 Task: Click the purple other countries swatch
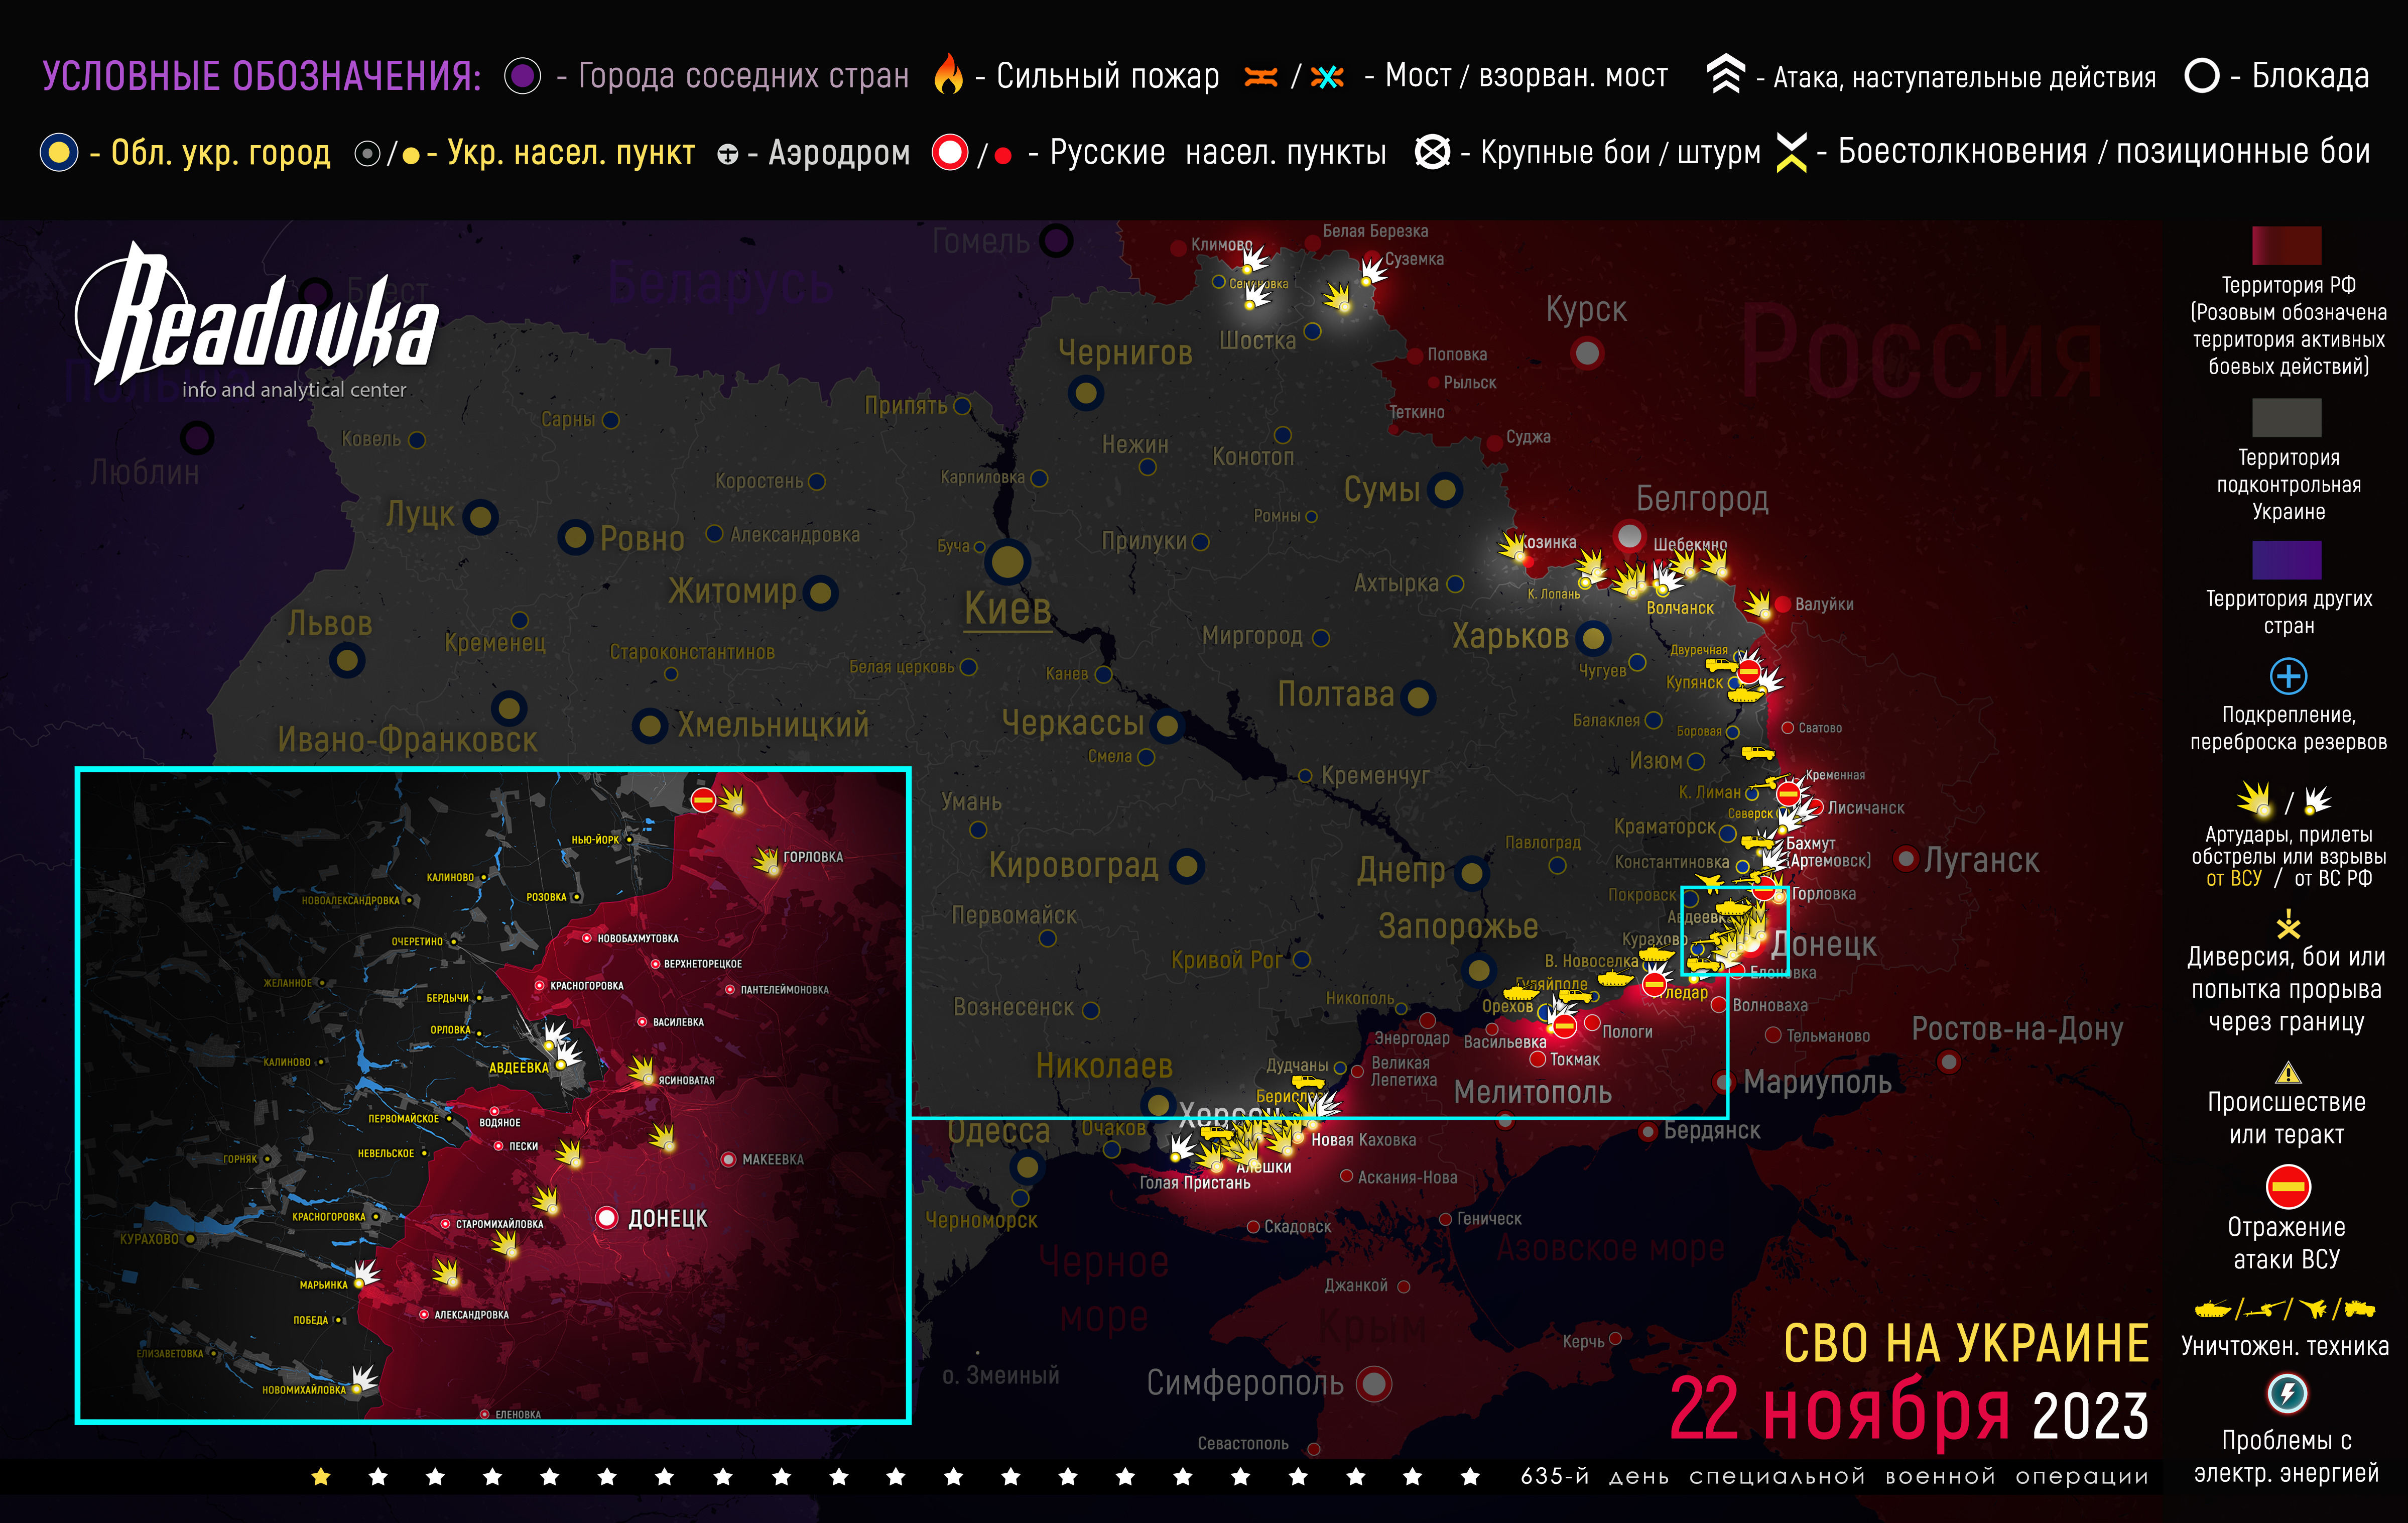pyautogui.click(x=2287, y=560)
